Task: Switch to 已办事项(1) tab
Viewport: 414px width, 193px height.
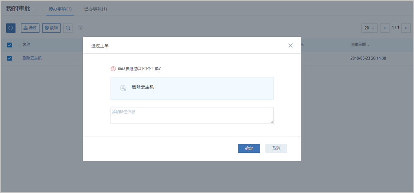Action: [95, 9]
